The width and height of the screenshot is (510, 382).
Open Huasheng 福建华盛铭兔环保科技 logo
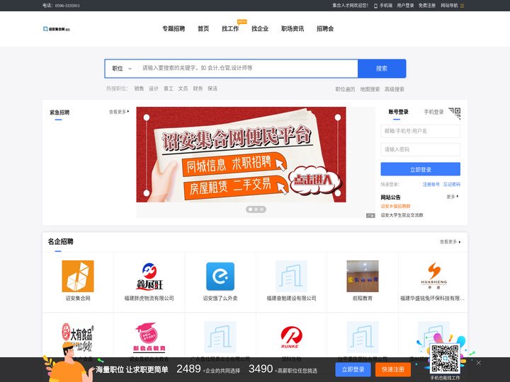coord(434,275)
